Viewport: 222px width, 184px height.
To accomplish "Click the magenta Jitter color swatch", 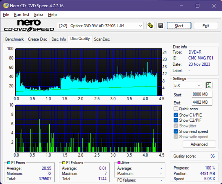I will coord(119,163).
